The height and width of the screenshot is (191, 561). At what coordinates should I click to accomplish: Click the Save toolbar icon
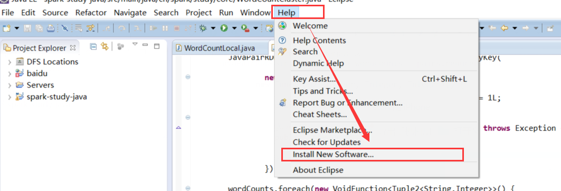(x=27, y=28)
